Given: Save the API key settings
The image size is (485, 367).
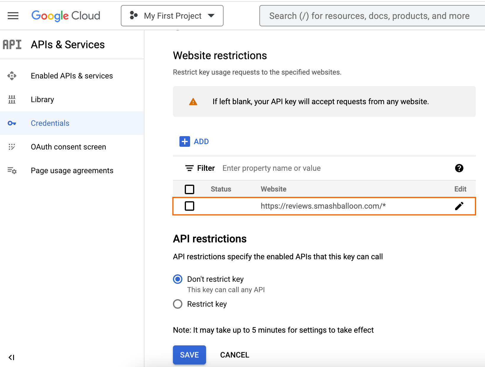Looking at the screenshot, I should pos(189,355).
